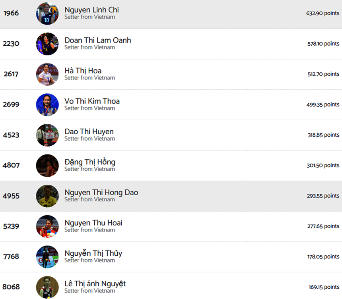Viewport: 342px width, 299px height.
Task: Open Doan Thi Lam Oanh's avatar picture
Action: click(47, 44)
